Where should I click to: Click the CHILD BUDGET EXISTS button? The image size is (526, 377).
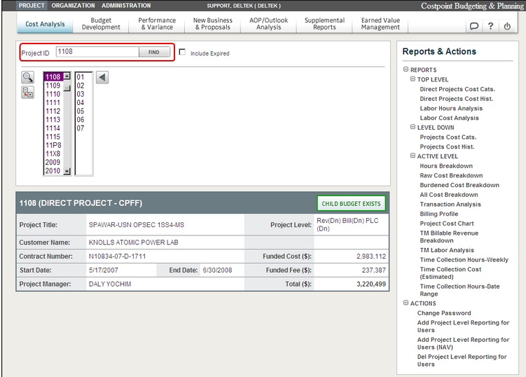pyautogui.click(x=351, y=204)
